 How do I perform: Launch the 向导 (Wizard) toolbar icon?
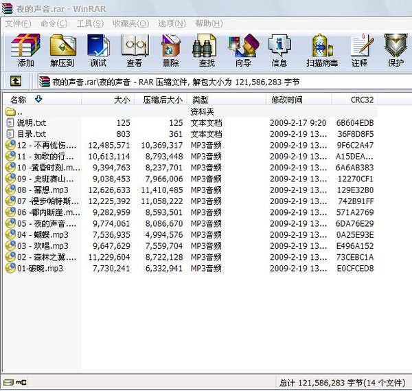243,45
